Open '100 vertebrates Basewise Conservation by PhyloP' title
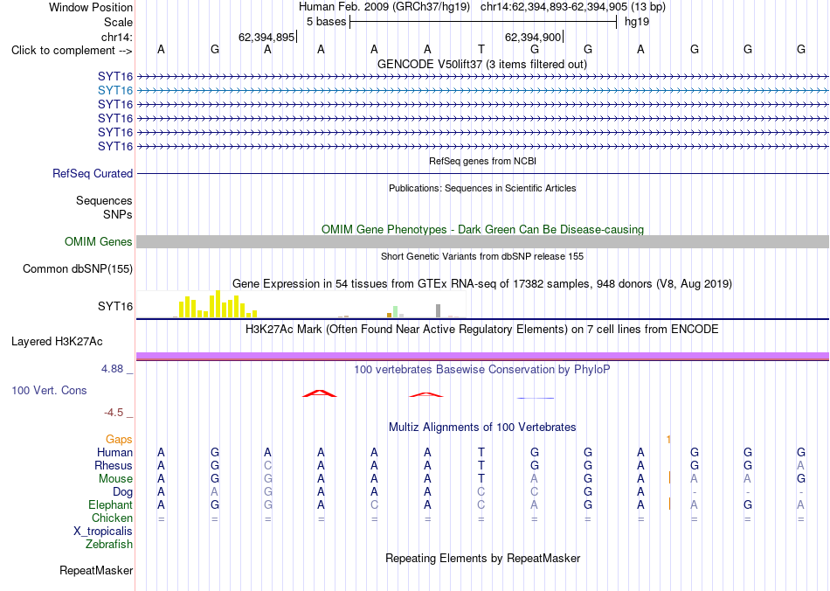Image resolution: width=830 pixels, height=591 pixels. point(482,370)
